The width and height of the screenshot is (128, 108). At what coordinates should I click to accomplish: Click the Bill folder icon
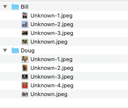pos(15,7)
